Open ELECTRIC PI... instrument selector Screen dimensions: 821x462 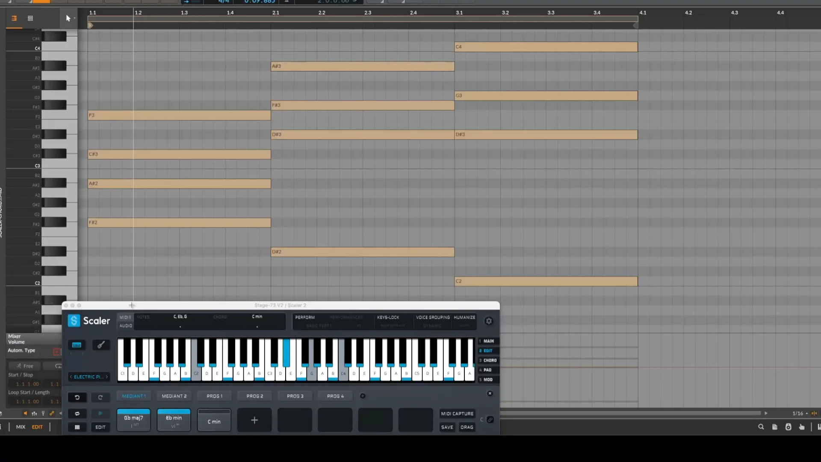point(89,377)
